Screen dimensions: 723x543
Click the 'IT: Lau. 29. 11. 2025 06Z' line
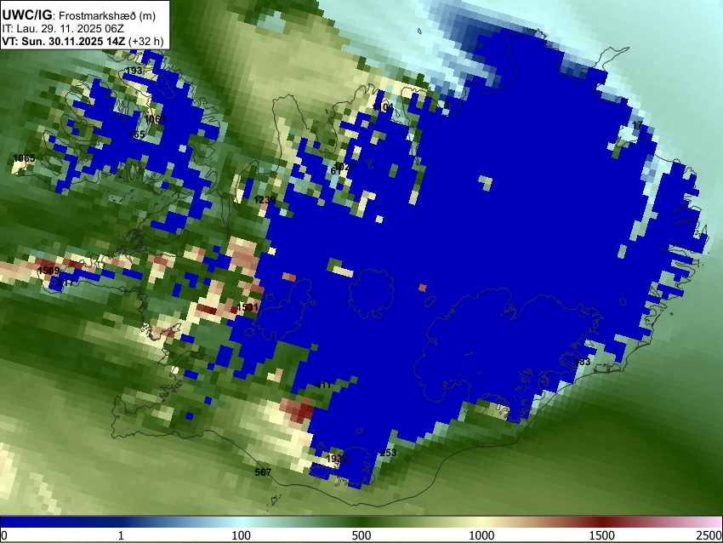pyautogui.click(x=63, y=29)
